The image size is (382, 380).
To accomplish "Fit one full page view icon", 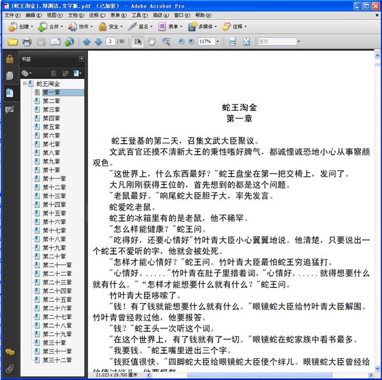I will point(246,41).
